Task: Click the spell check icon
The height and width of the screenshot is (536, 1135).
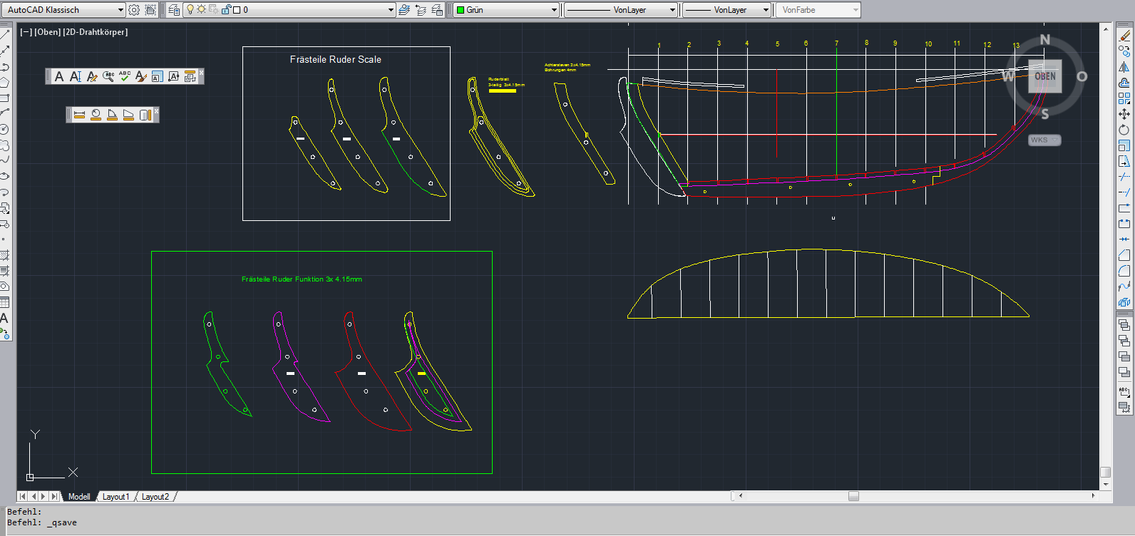Action: click(125, 76)
